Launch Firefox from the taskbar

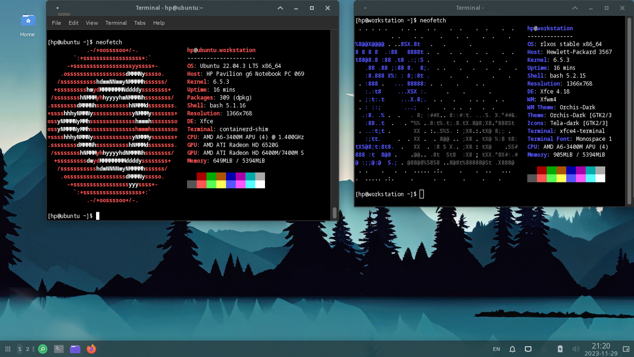click(91, 349)
